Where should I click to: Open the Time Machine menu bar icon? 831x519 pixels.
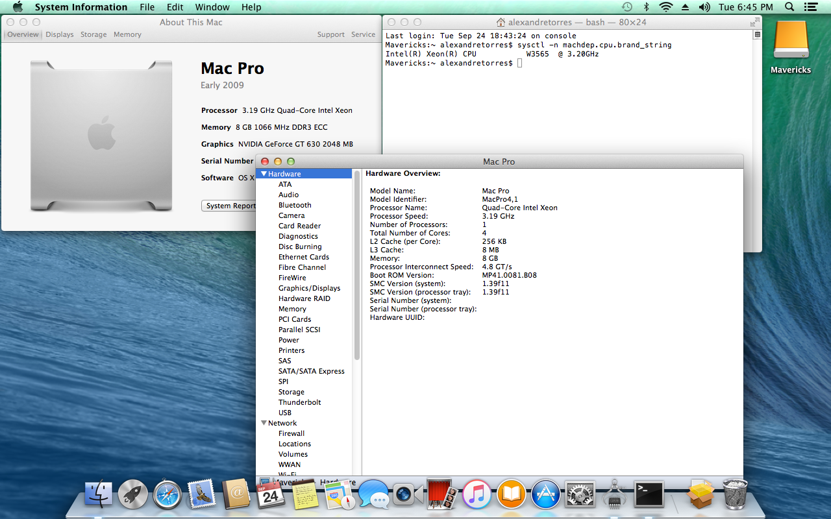(626, 7)
